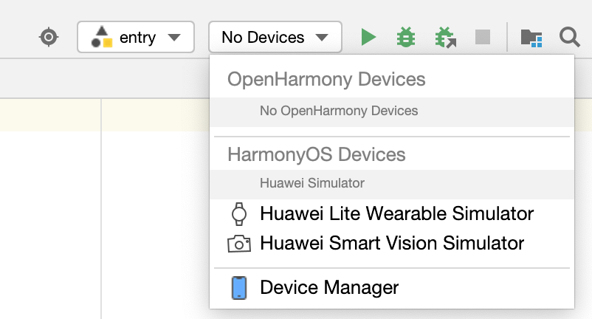The height and width of the screenshot is (319, 592).
Task: Click the arrow beside entry configuration
Action: click(174, 38)
